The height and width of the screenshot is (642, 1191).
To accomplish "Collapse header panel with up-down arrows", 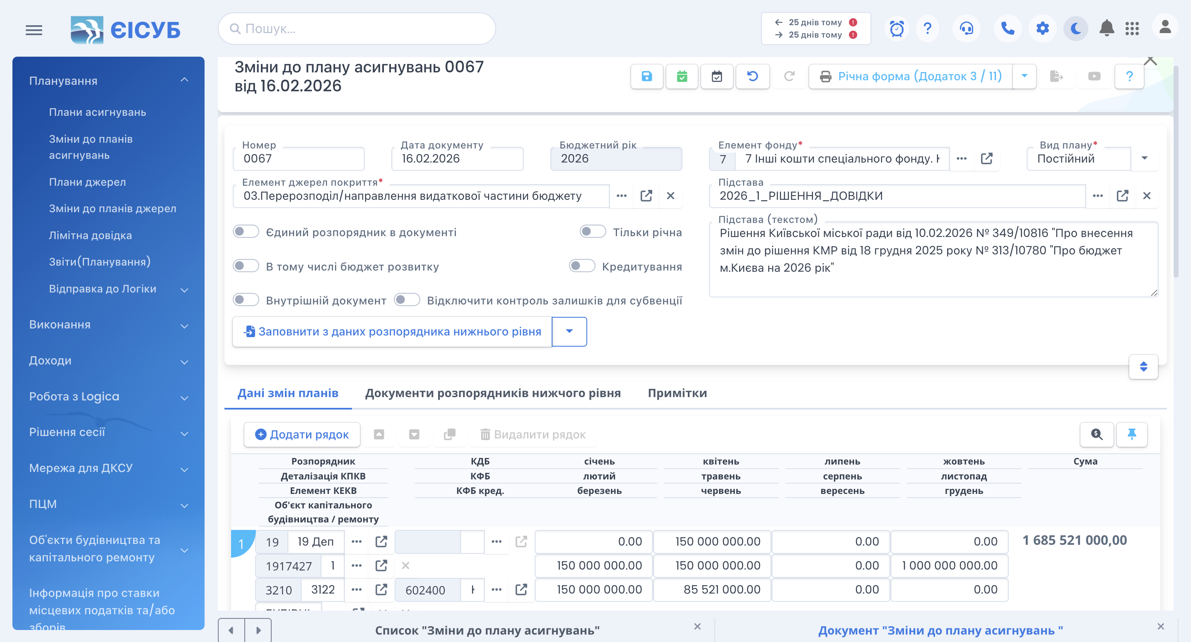I will 1143,367.
